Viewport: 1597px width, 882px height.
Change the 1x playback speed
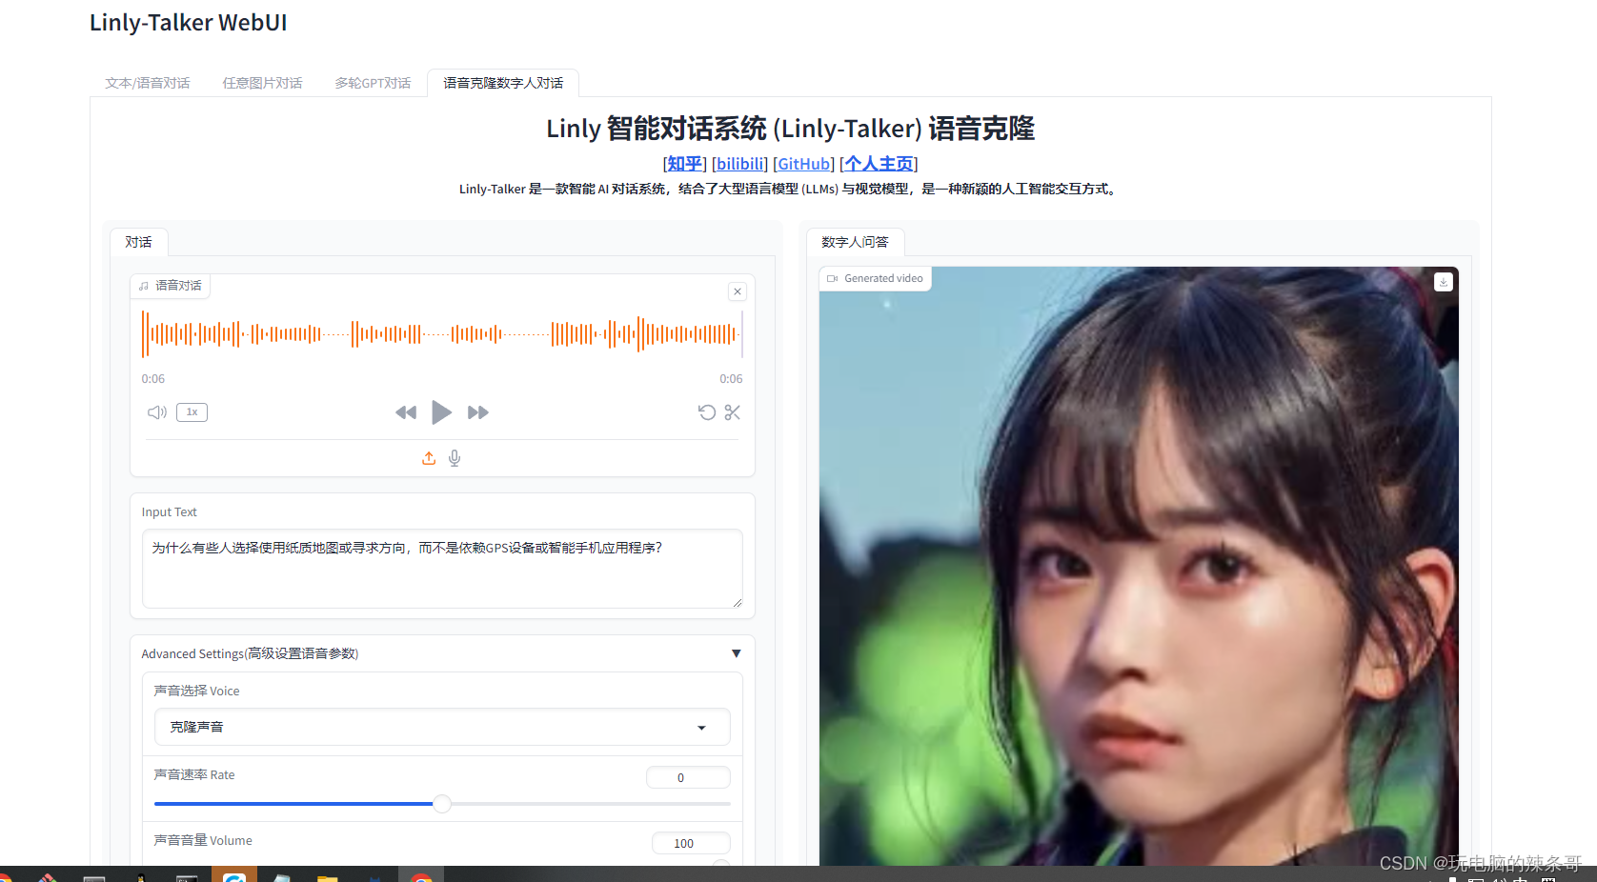pyautogui.click(x=192, y=412)
